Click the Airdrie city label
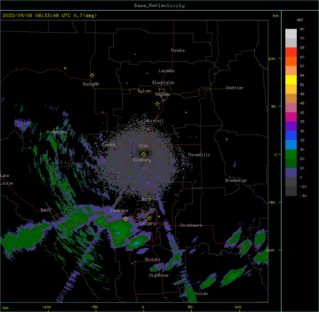 (150, 199)
